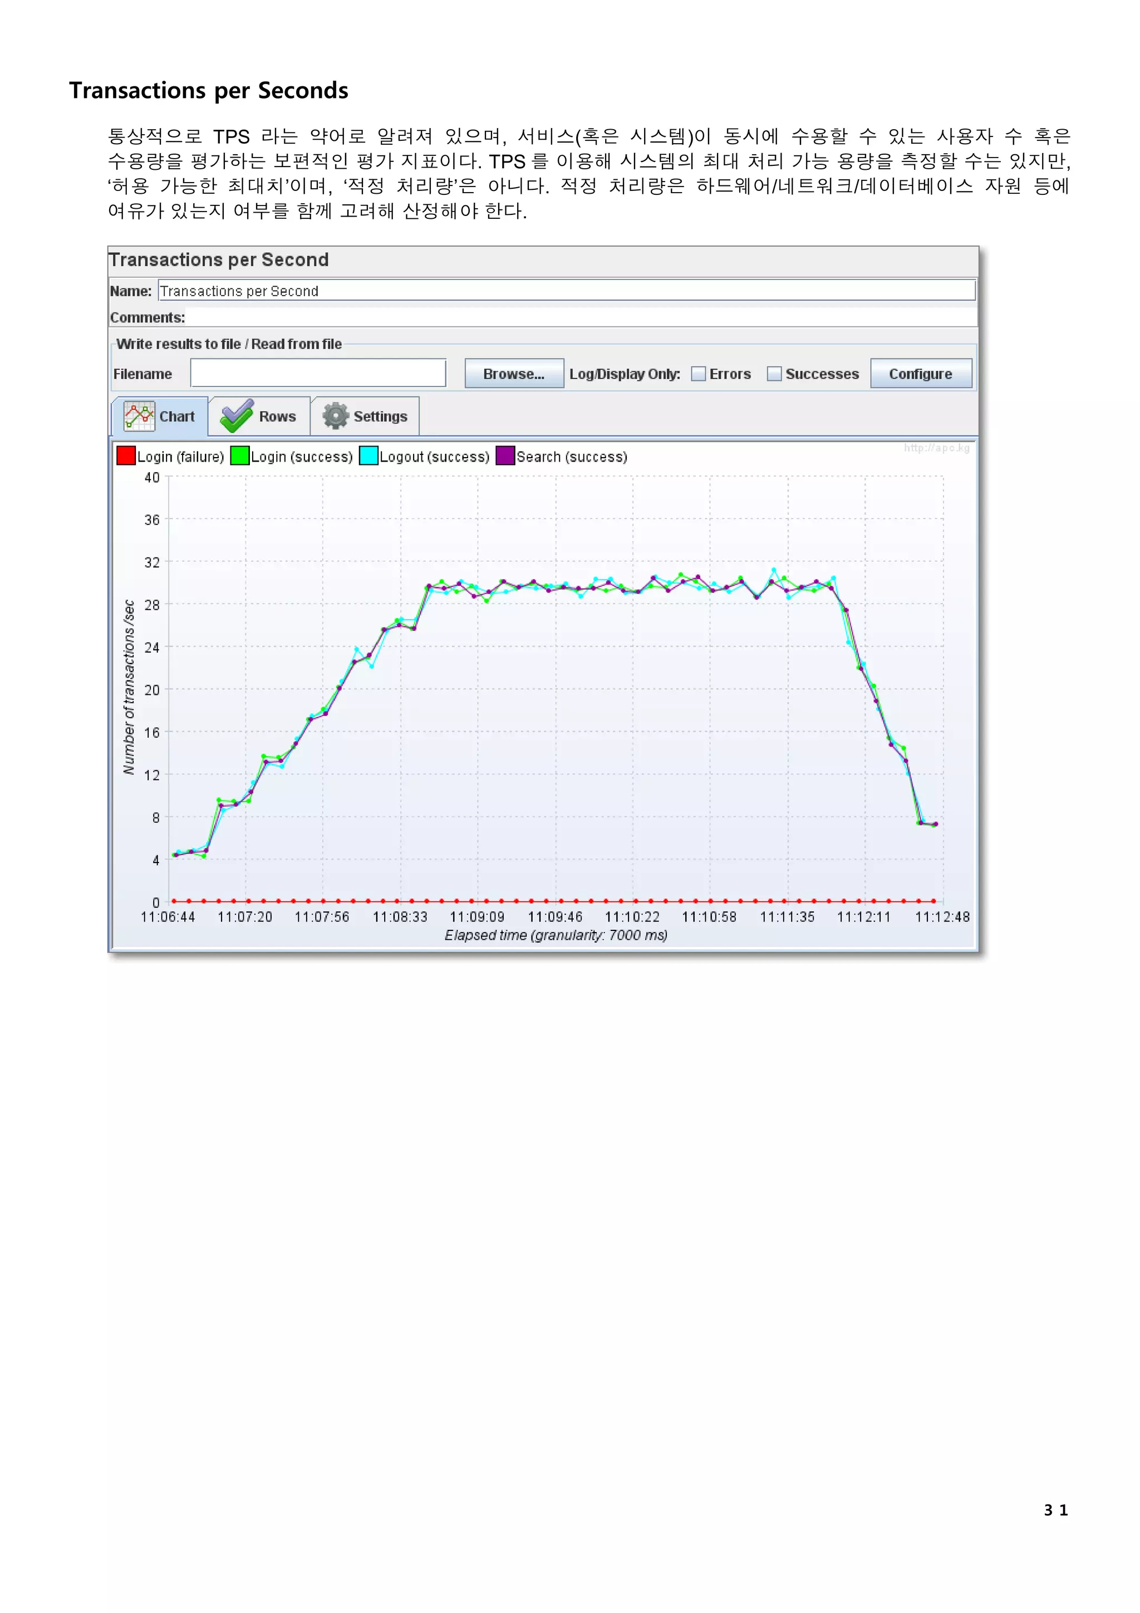This screenshot has height=1613, width=1140.
Task: Click the Configure button
Action: click(x=920, y=374)
